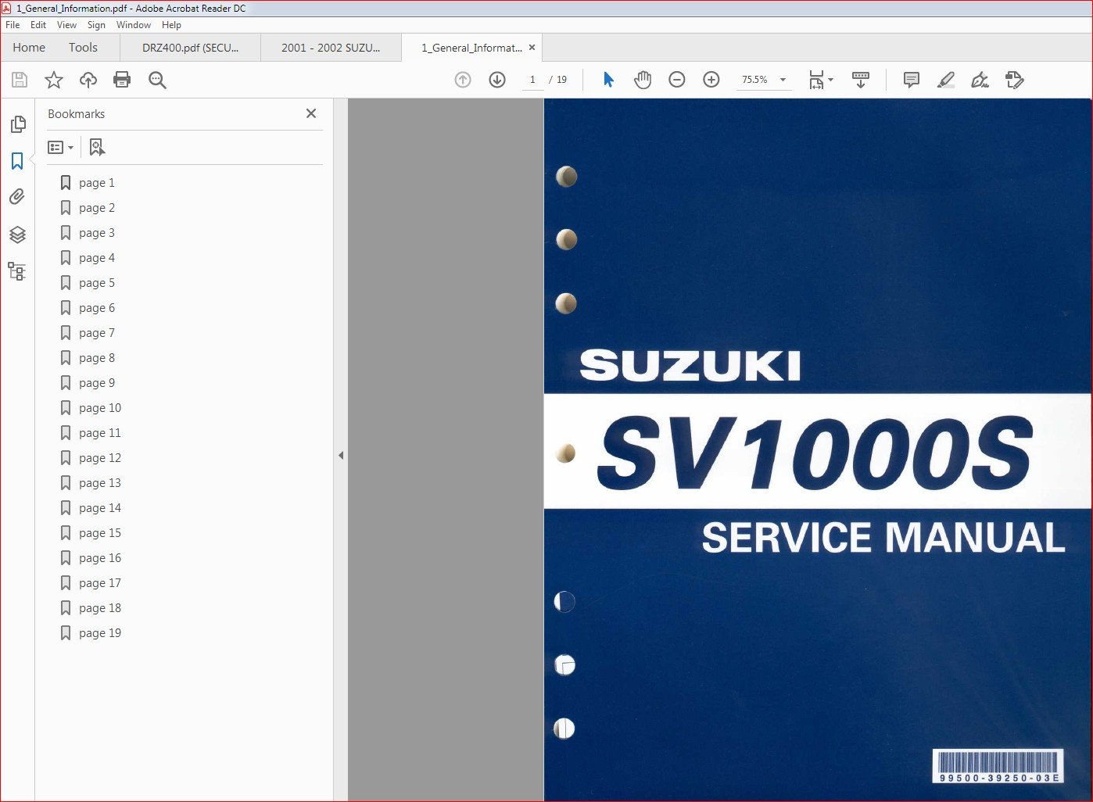Activate the Hand pan tool
The width and height of the screenshot is (1093, 802).
click(x=643, y=80)
